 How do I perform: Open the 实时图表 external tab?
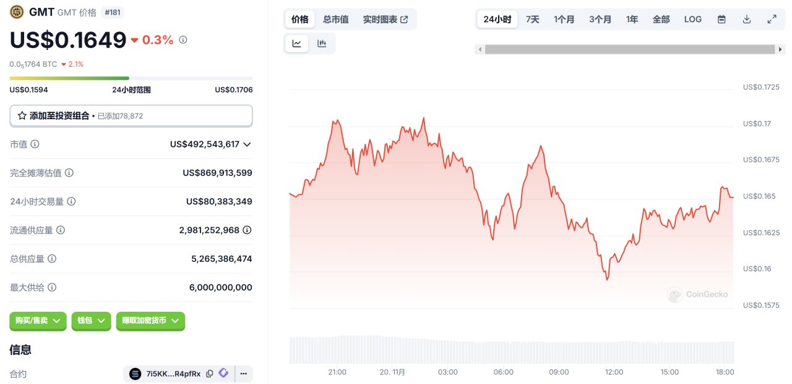point(385,19)
